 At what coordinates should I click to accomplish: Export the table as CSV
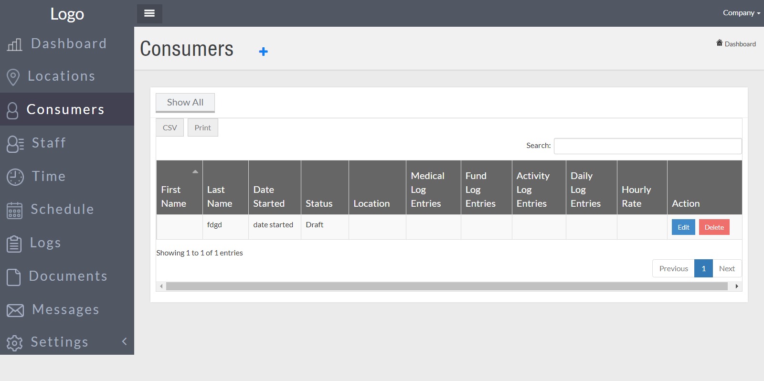tap(170, 127)
